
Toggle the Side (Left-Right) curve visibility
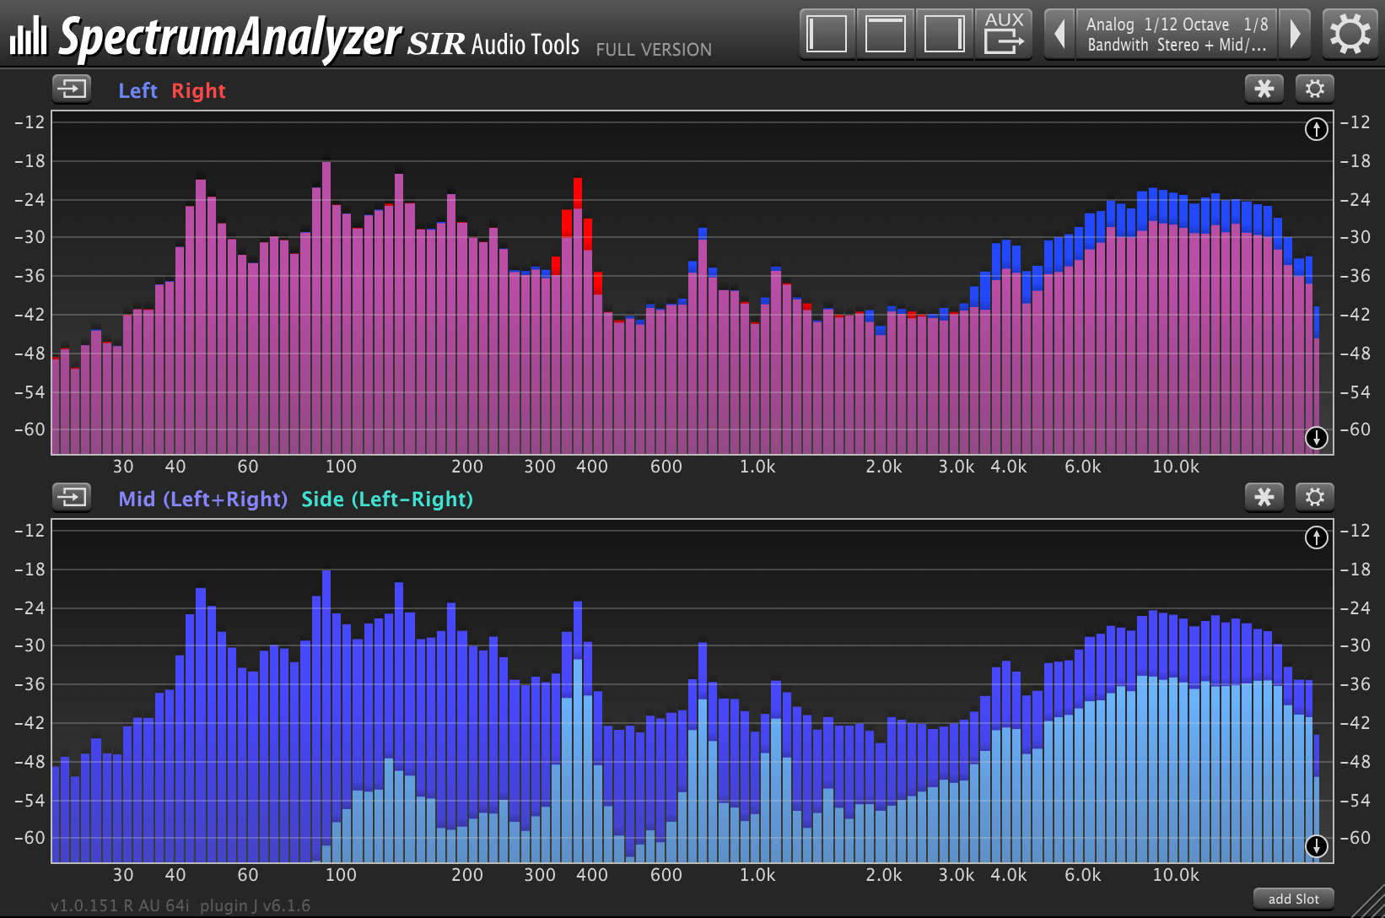(x=387, y=499)
